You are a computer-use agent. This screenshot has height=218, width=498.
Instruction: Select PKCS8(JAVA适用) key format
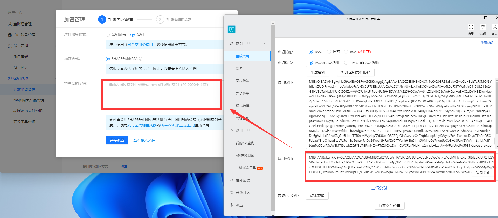coord(310,63)
